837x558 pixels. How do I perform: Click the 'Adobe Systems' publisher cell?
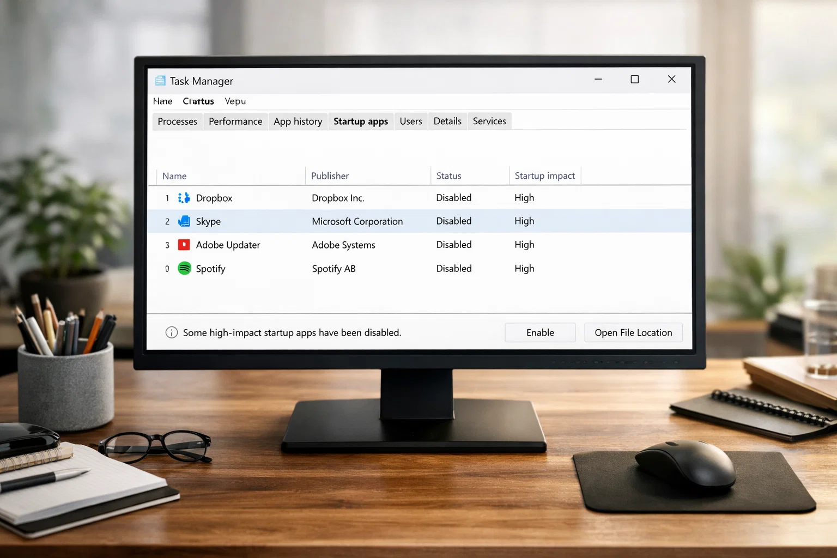click(343, 245)
